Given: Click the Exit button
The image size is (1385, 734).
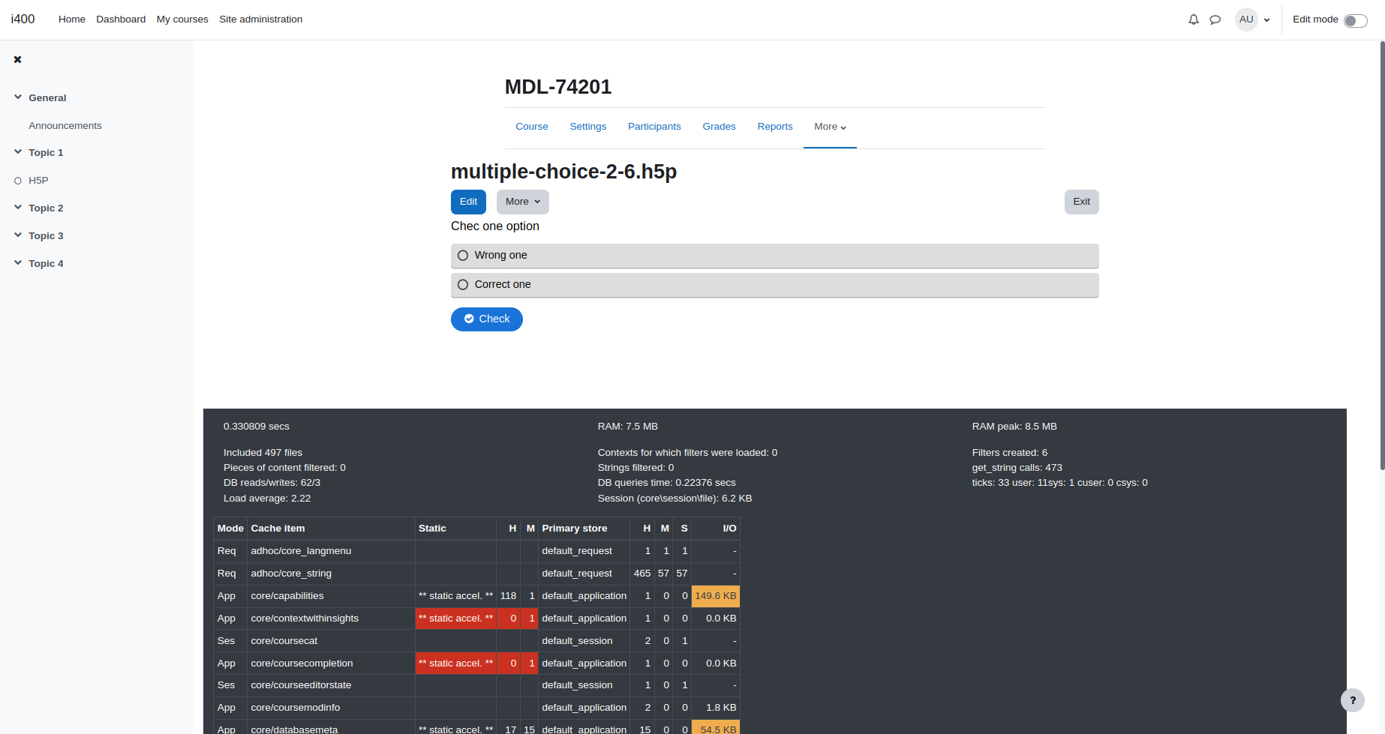Looking at the screenshot, I should tap(1081, 202).
